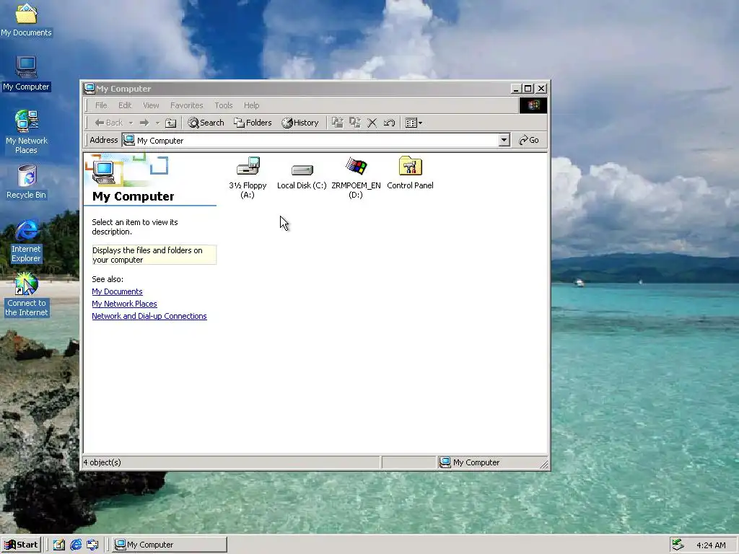Open Network and Dial-up Connections link
Screen dimensions: 739x554
pyautogui.click(x=149, y=316)
